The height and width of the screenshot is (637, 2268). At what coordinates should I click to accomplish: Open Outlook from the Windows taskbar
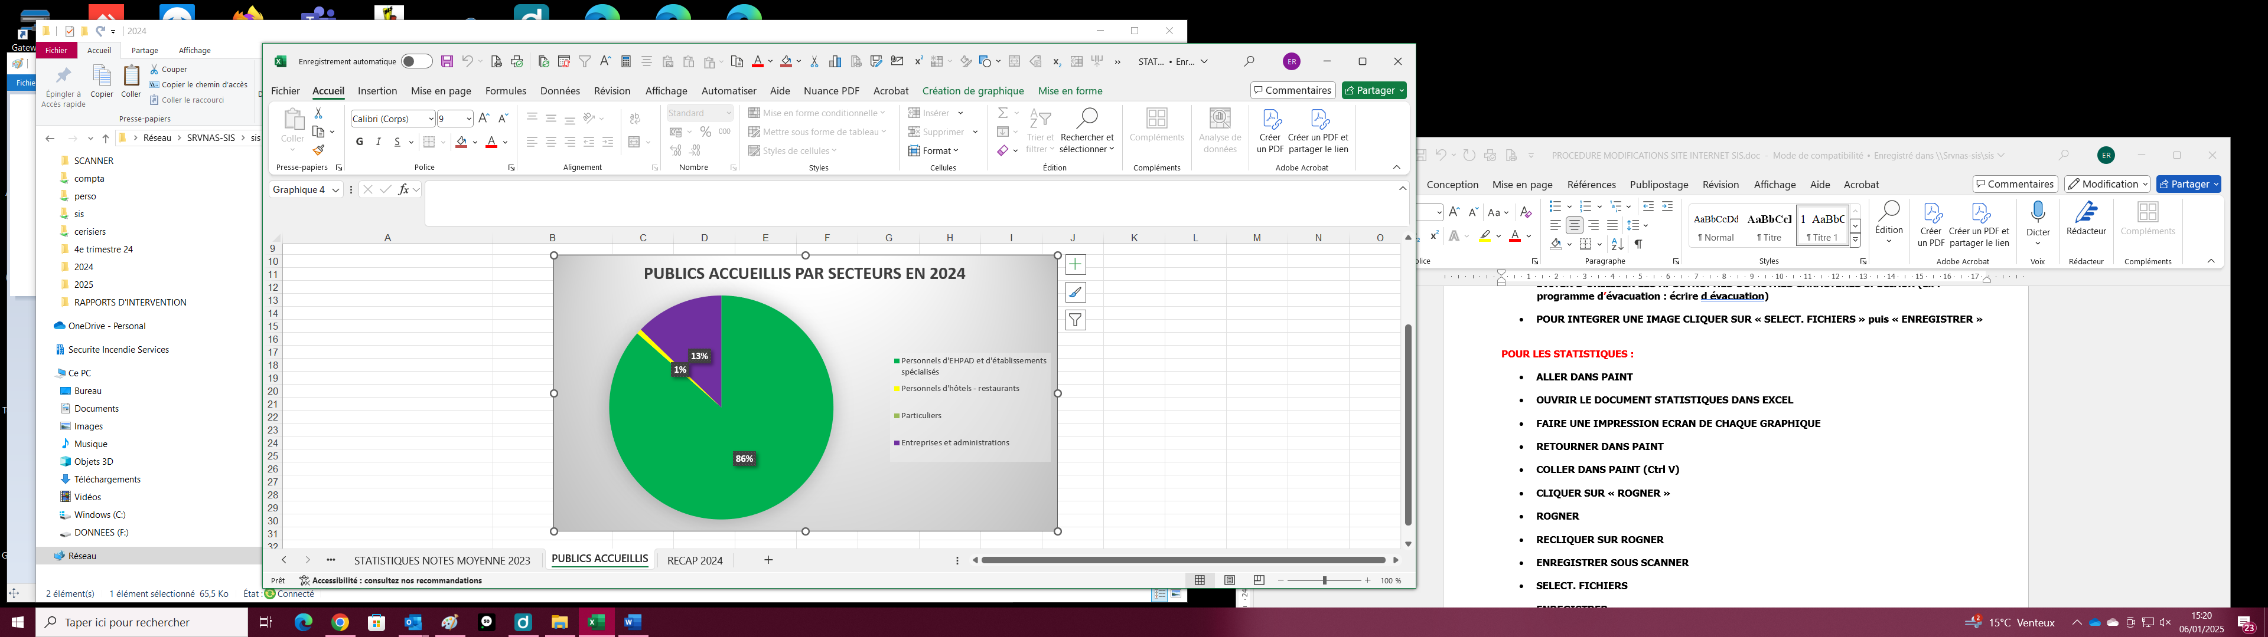tap(413, 622)
